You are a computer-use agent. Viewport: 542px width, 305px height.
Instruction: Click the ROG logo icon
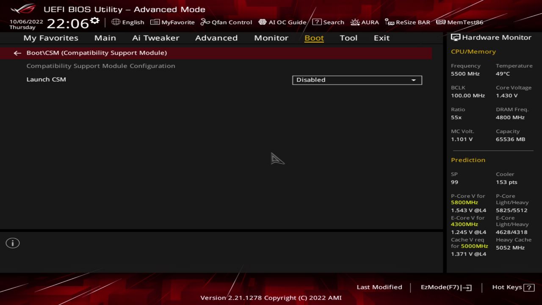tap(23, 9)
